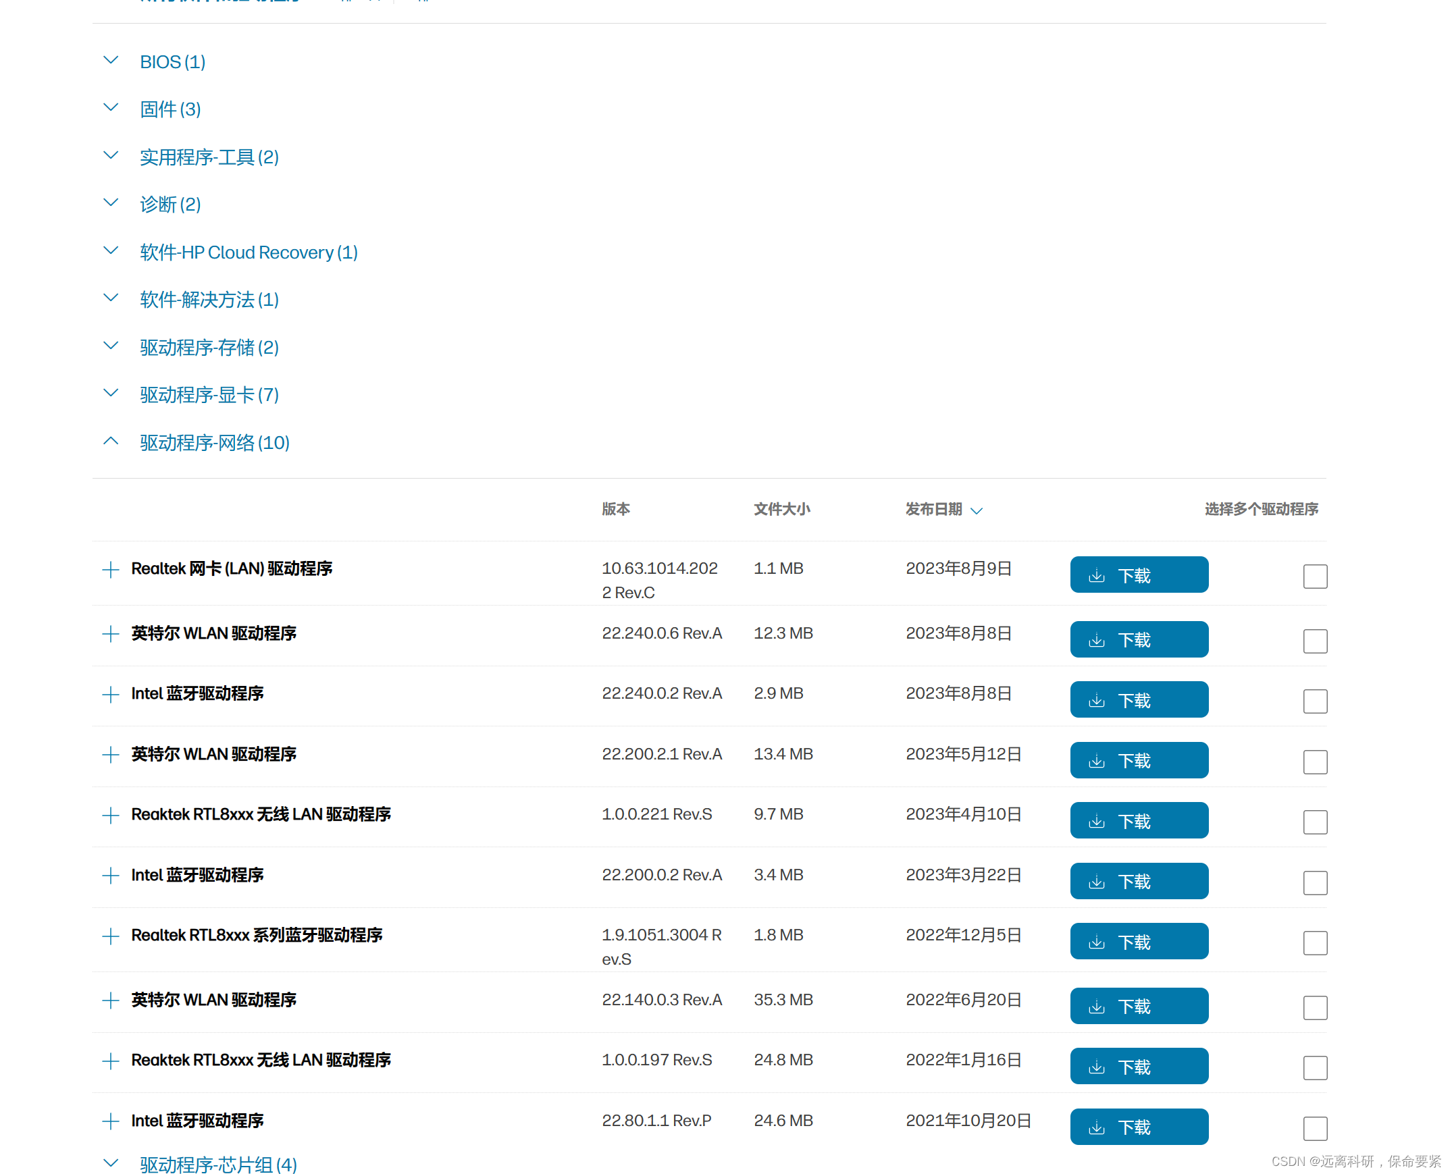1452x1174 pixels.
Task: Expand details plus icon for Realtek 网卡 (LAN) driver
Action: tap(110, 569)
